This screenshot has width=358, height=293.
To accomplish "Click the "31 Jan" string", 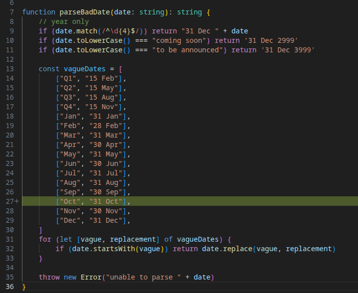I will [106, 117].
